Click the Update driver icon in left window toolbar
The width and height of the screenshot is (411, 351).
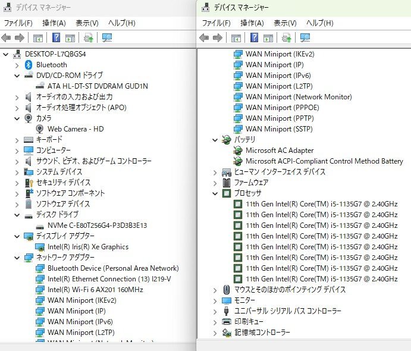point(89,37)
